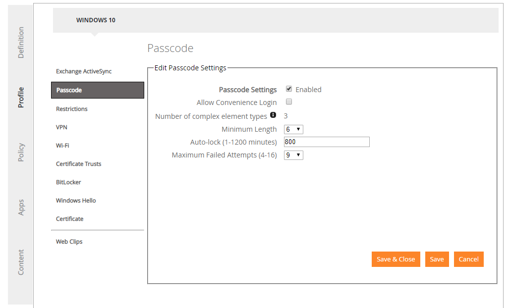Click the Auto-lock minutes input field
The width and height of the screenshot is (510, 308).
point(327,142)
